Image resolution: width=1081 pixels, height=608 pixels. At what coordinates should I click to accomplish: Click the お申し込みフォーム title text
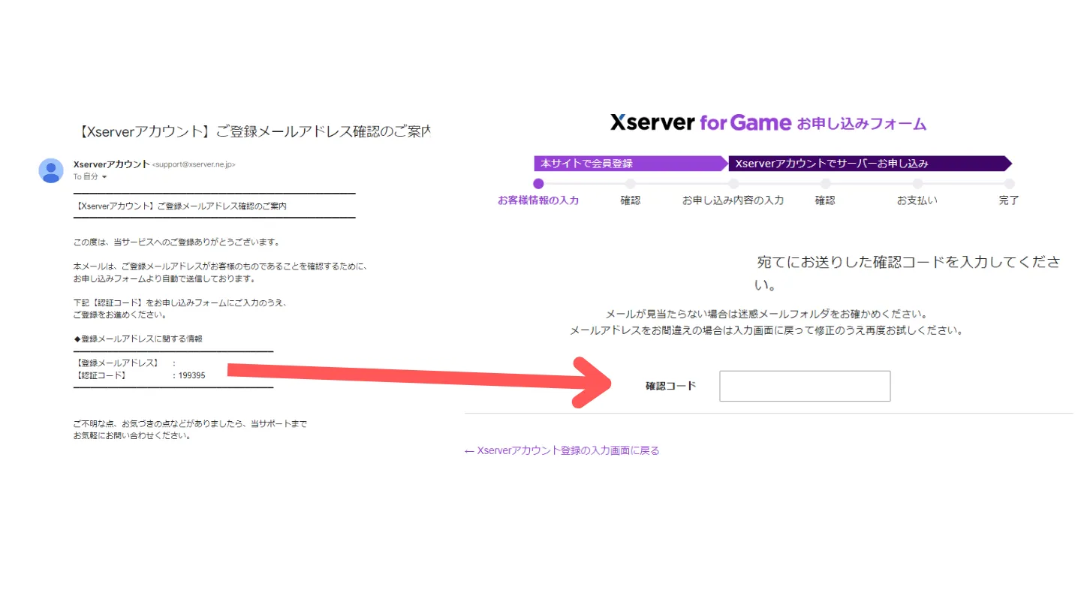[861, 124]
